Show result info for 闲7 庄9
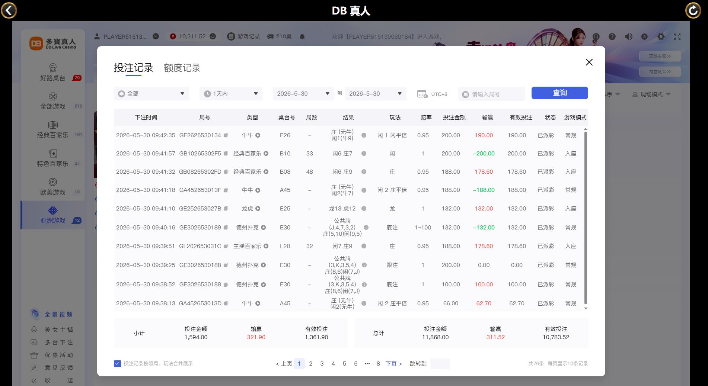This screenshot has width=708, height=386. point(364,246)
